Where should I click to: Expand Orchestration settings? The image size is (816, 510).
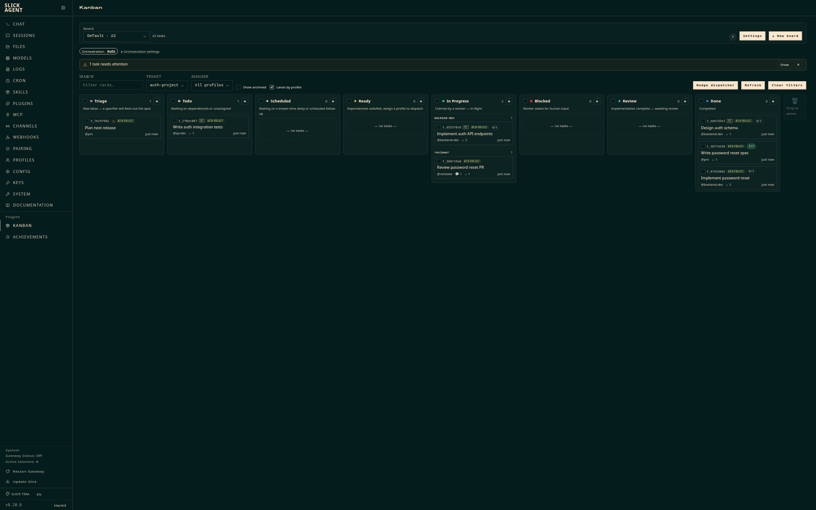[140, 51]
